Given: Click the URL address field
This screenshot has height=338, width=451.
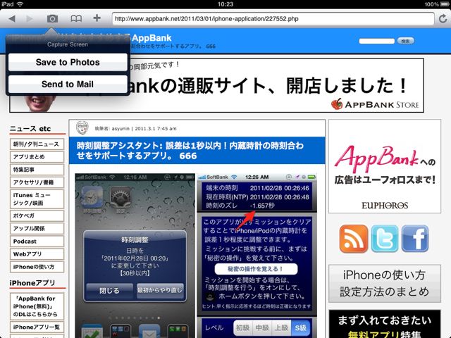Looking at the screenshot, I should pos(273,19).
